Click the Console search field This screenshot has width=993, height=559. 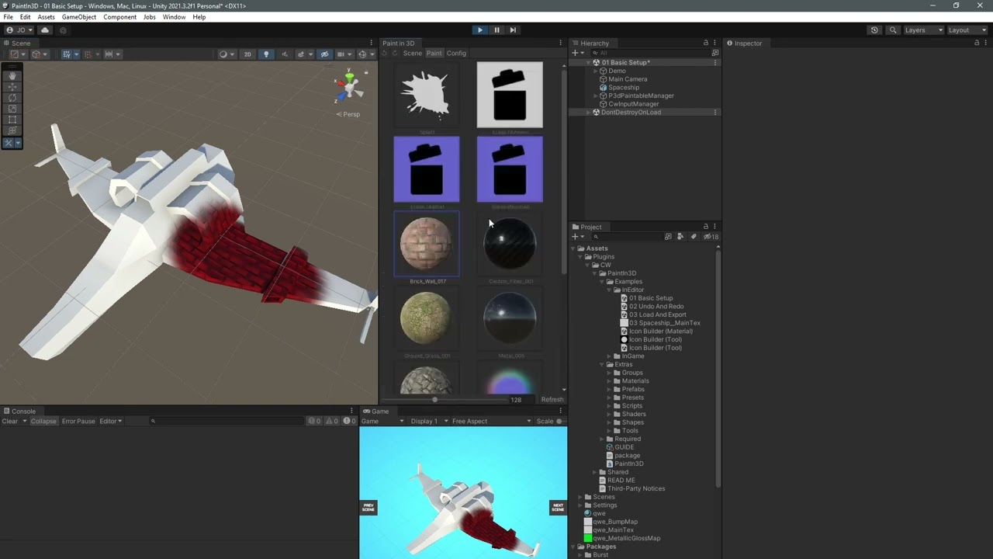click(226, 421)
